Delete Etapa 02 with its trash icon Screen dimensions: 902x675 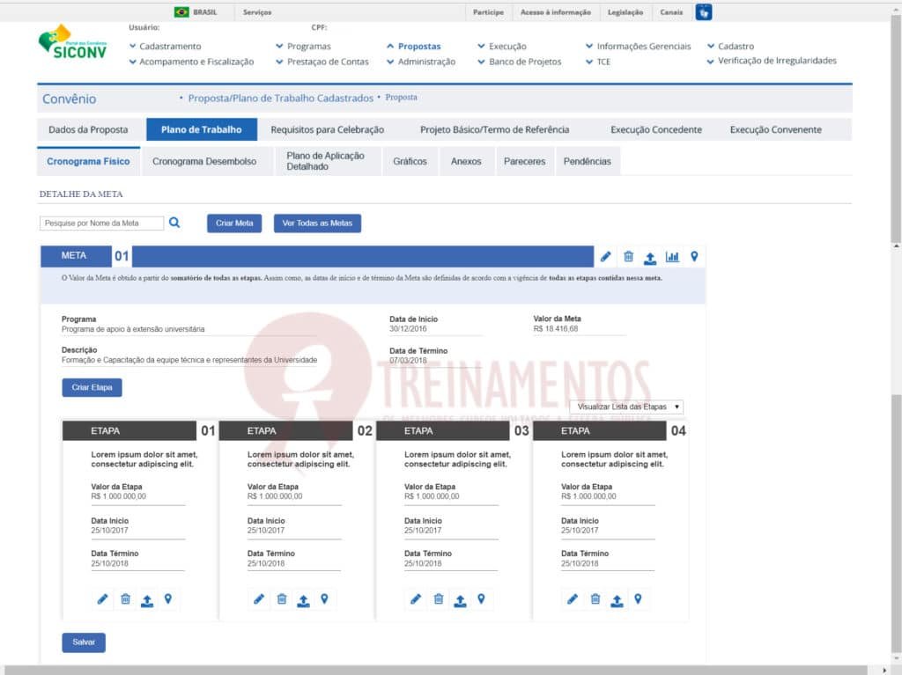[282, 599]
